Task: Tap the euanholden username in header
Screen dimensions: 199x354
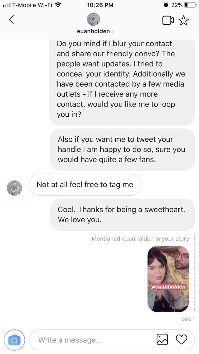Action: click(93, 31)
